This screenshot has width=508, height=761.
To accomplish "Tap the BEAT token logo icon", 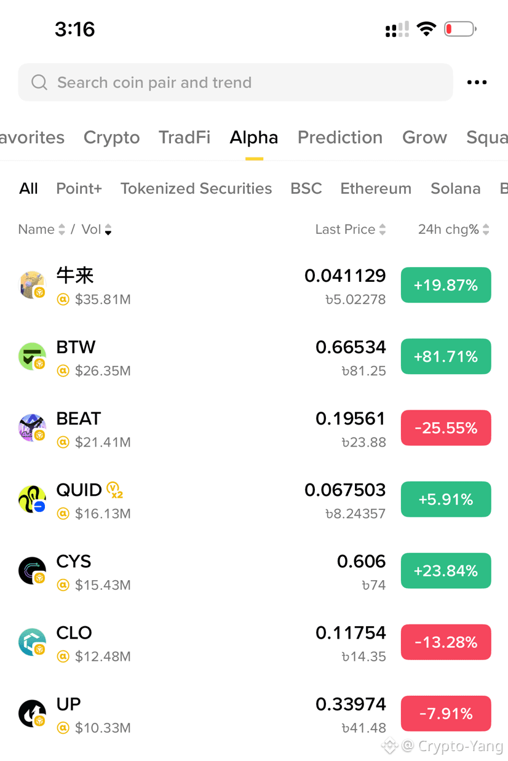I will (32, 428).
